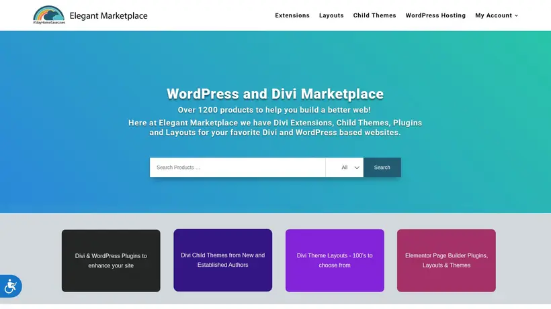551x309 pixels.
Task: Expand the My Account dropdown menu
Action: 496,15
